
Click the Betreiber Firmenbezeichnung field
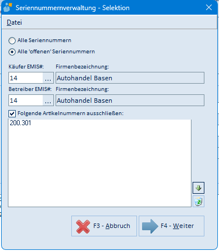(130, 101)
